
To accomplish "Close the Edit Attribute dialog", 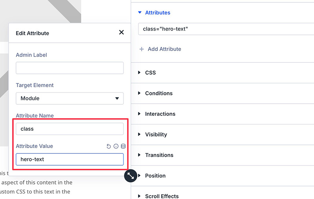I will (121, 33).
